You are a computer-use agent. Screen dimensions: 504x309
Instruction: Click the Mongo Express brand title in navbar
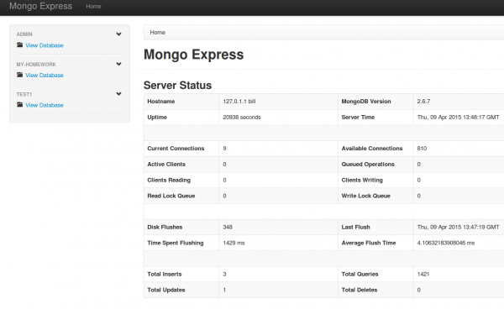(x=41, y=6)
